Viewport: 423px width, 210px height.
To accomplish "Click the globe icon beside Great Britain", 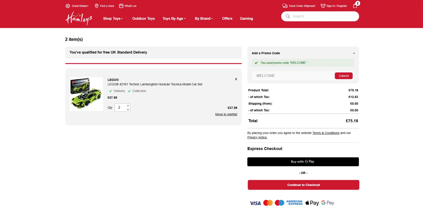I will point(68,6).
